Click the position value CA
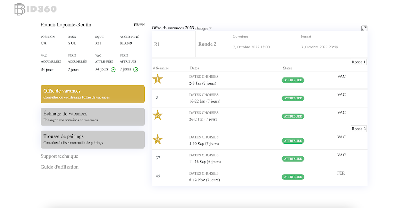403x208 pixels. pyautogui.click(x=44, y=43)
